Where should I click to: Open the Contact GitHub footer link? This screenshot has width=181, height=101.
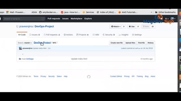116,76
